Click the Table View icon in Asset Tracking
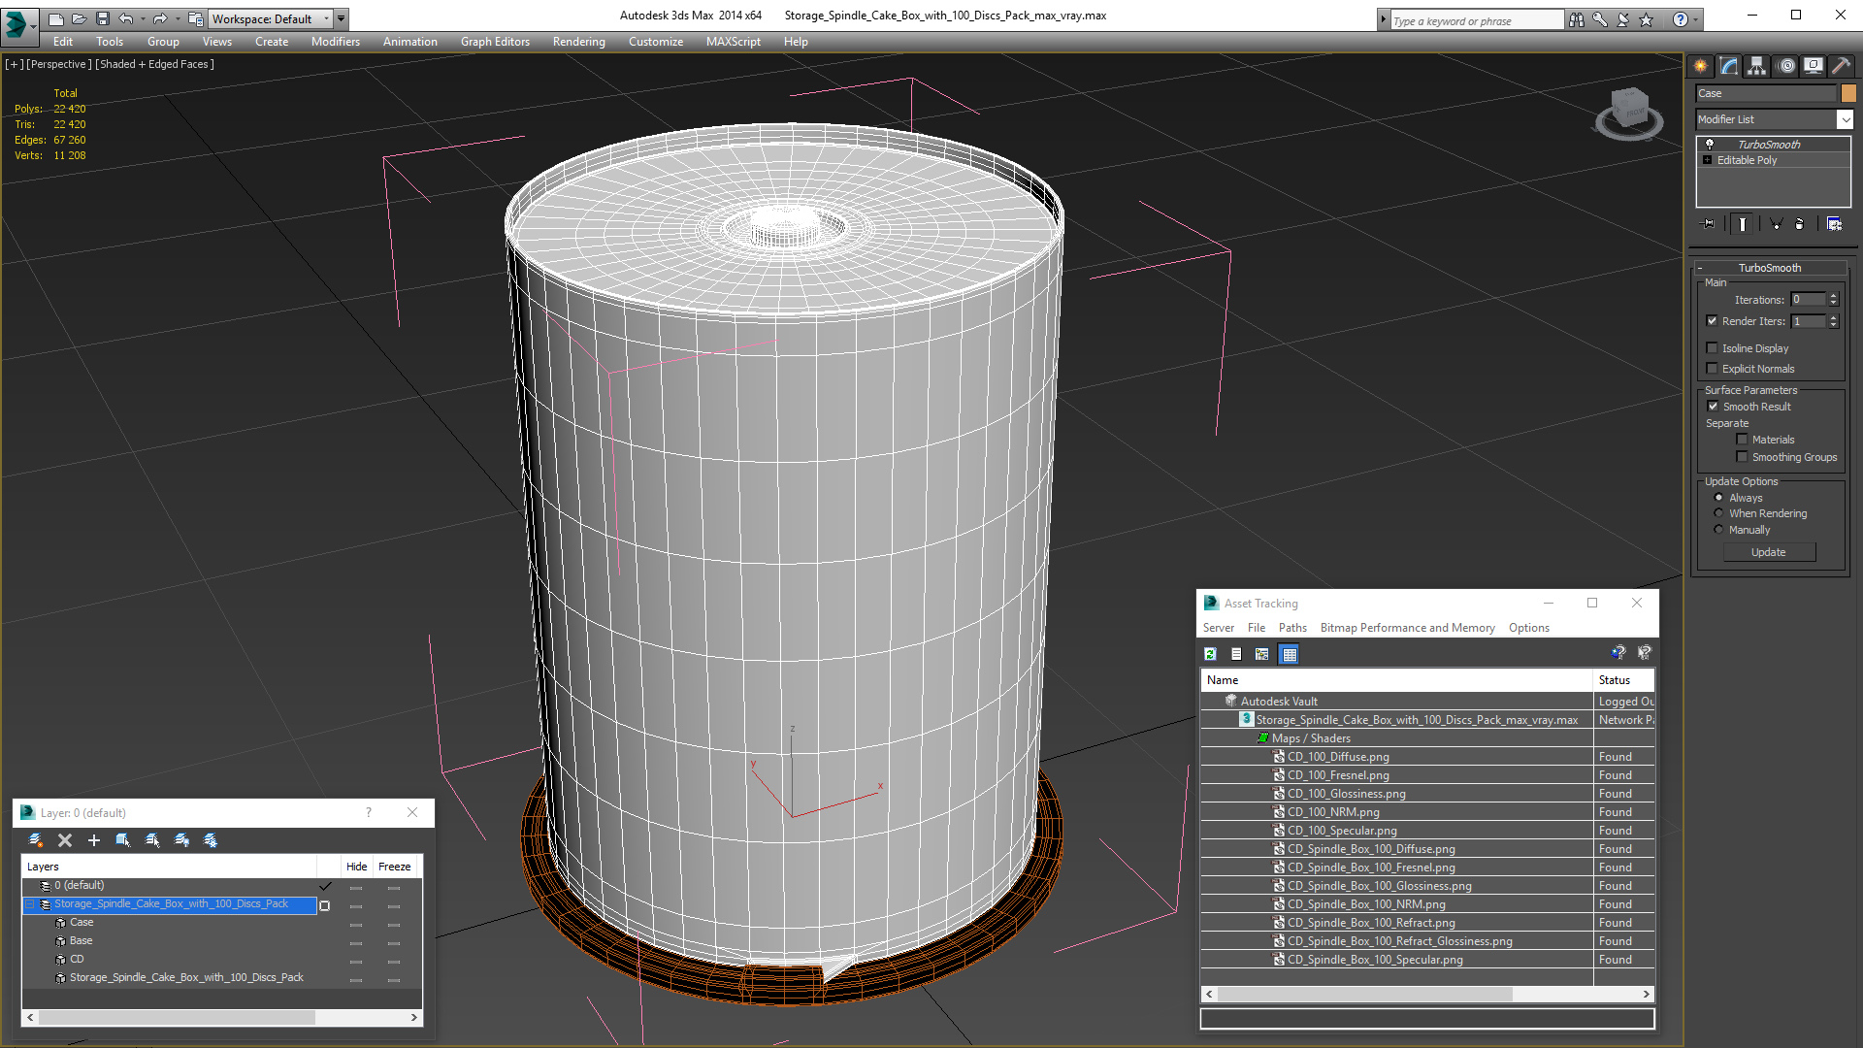 (x=1289, y=654)
